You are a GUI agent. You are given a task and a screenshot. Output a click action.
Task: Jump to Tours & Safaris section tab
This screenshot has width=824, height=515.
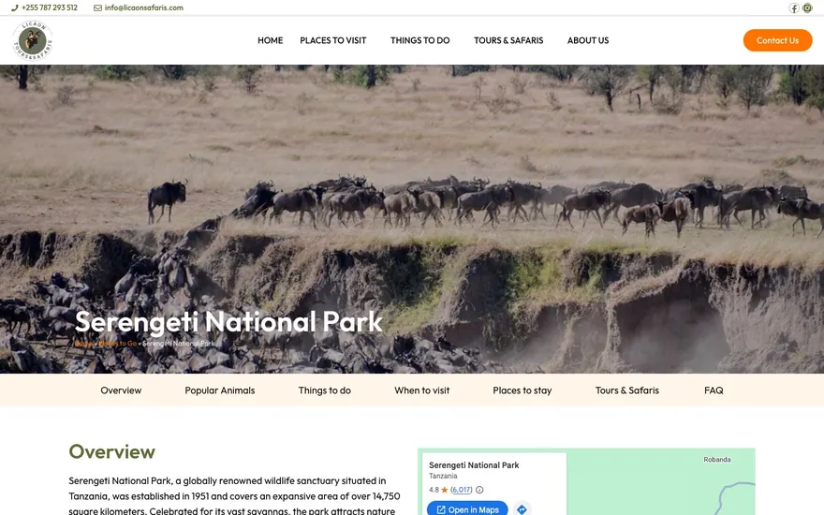[x=627, y=390]
